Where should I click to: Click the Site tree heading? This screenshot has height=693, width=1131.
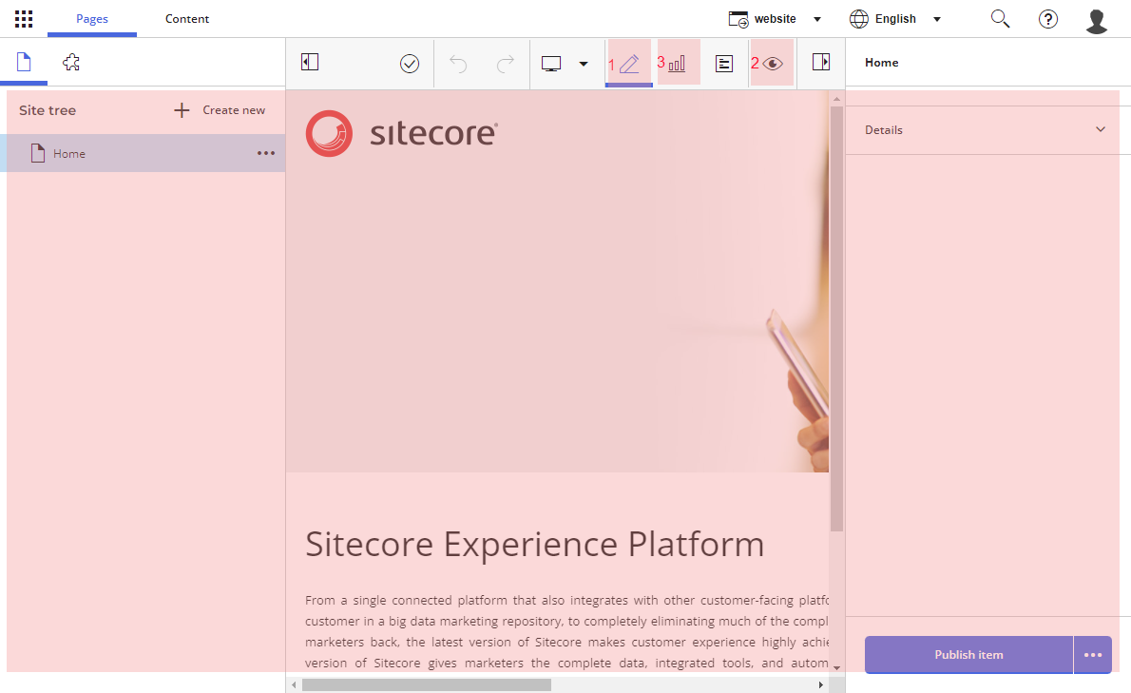pyautogui.click(x=48, y=110)
